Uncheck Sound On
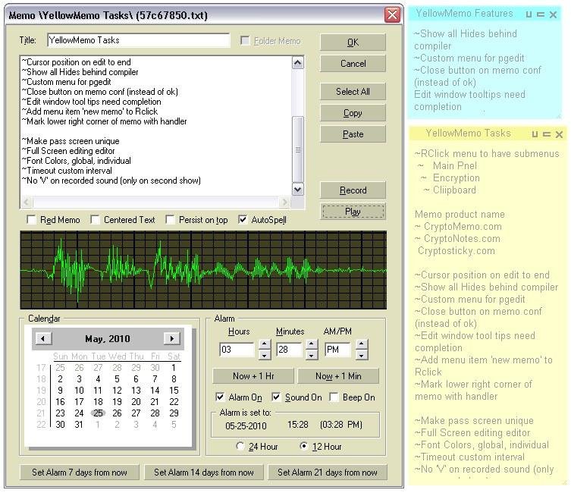 (x=276, y=397)
